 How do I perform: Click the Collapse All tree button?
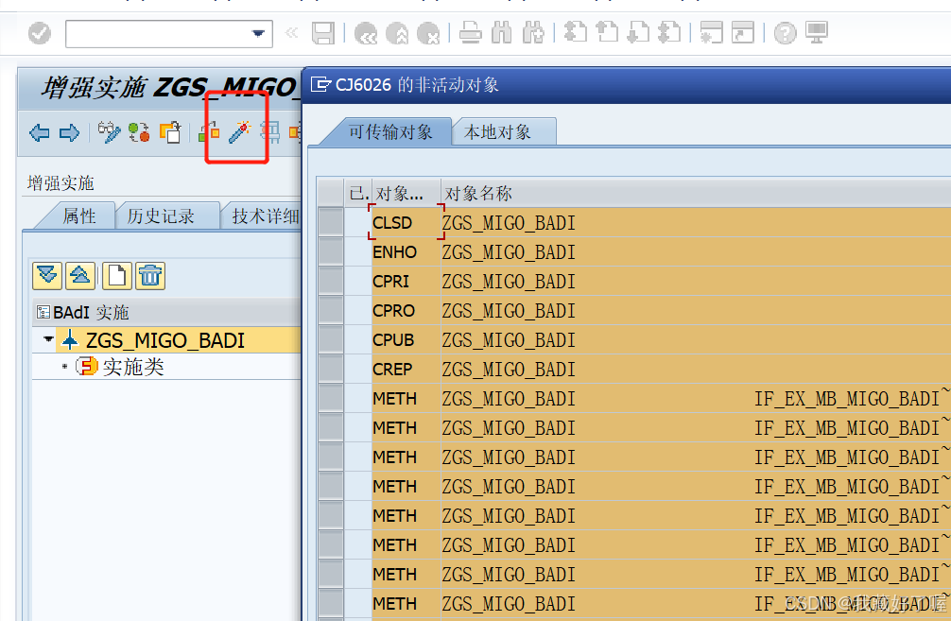pyautogui.click(x=80, y=276)
